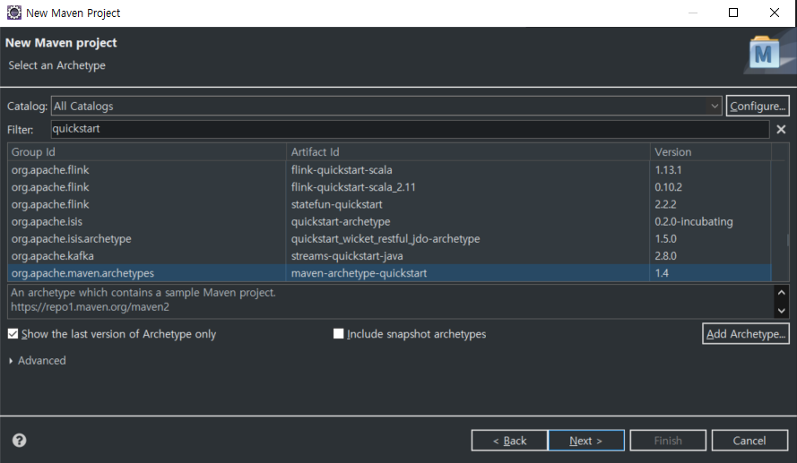Click the archetype list vertical scrollbar thumb
Image resolution: width=797 pixels, height=463 pixels.
point(788,239)
